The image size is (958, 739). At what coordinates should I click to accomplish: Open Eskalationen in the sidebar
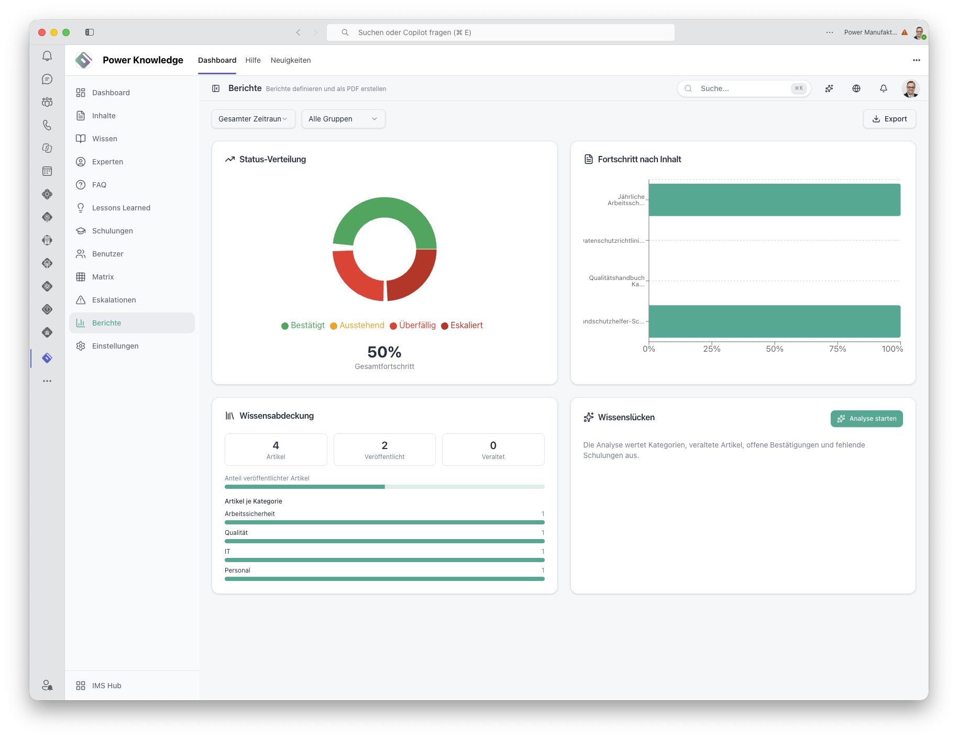click(132, 300)
